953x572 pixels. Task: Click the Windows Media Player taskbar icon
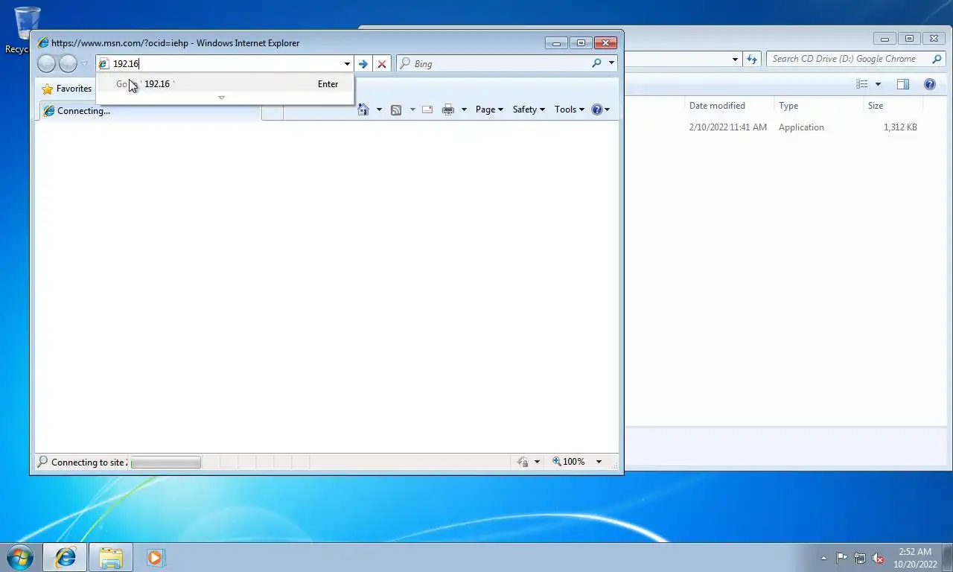coord(156,557)
